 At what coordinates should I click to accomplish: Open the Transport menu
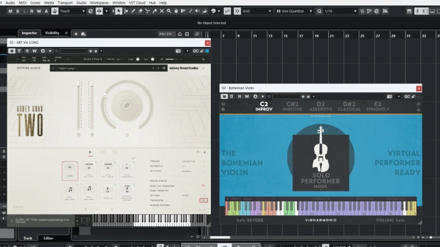click(65, 3)
